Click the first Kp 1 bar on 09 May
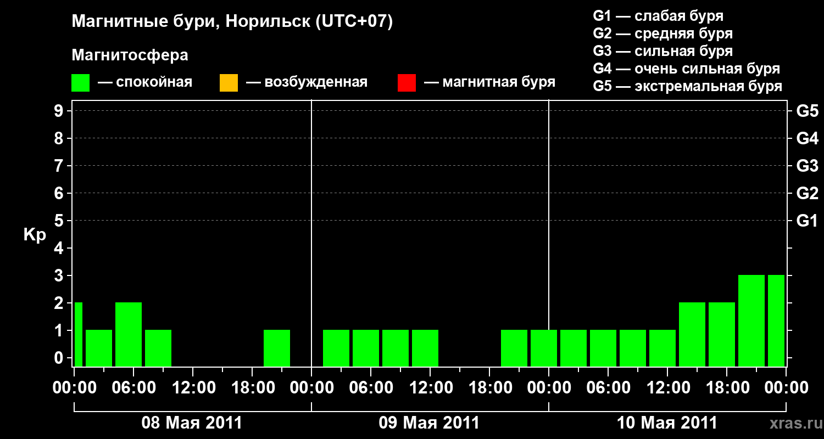Viewport: 824px width, 439px height. click(336, 348)
